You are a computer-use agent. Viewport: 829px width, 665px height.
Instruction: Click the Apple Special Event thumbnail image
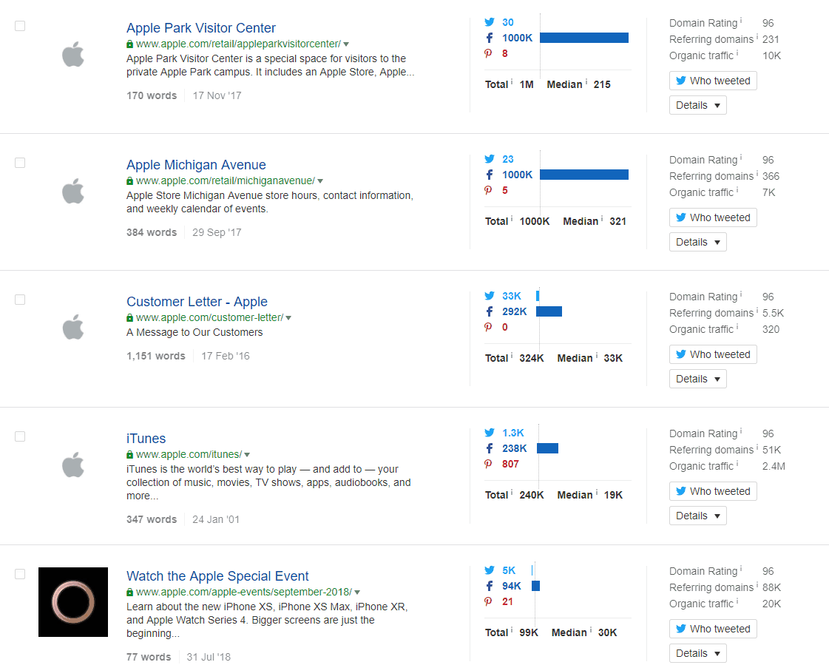(x=73, y=602)
